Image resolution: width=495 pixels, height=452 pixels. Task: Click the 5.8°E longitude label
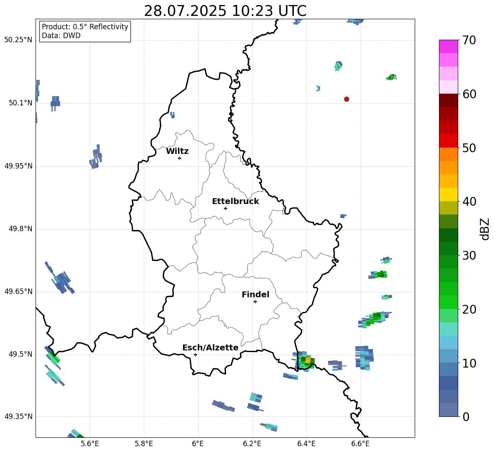point(144,444)
